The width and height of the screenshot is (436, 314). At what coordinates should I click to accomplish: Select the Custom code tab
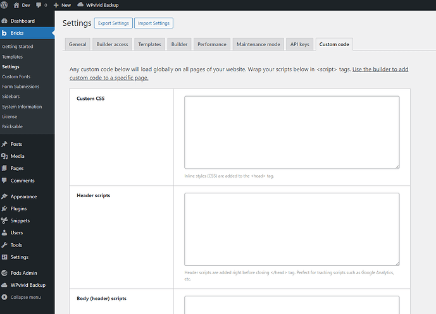point(334,44)
